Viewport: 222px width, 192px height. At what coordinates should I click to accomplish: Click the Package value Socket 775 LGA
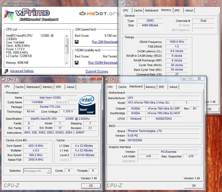pos(50,107)
